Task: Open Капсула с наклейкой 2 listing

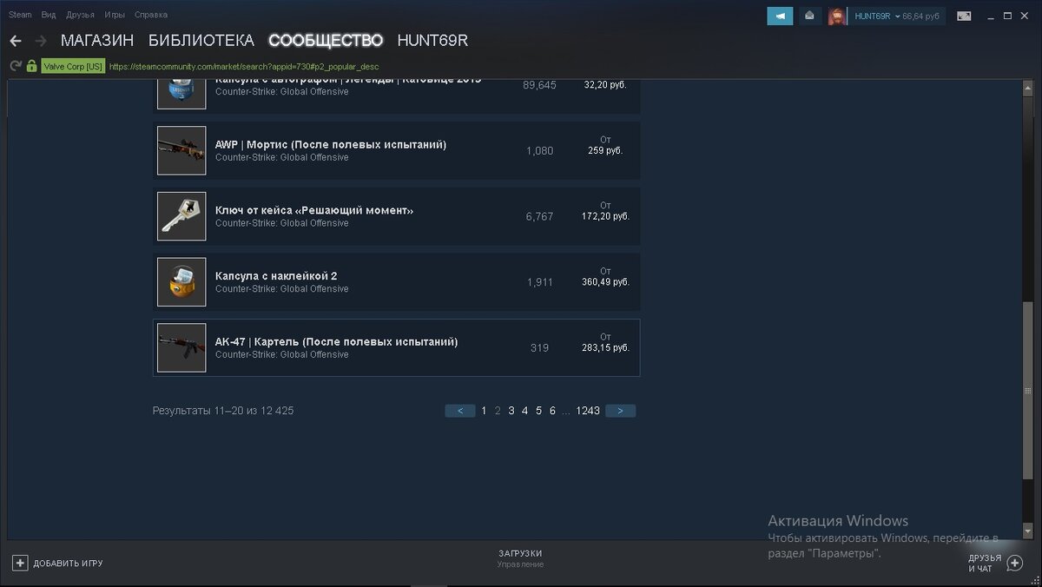Action: (x=276, y=276)
